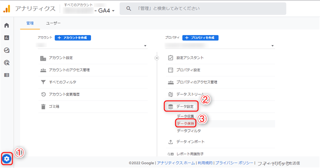Click the アカウントのアクセス管理 people icon
The image size is (320, 168).
43,71
